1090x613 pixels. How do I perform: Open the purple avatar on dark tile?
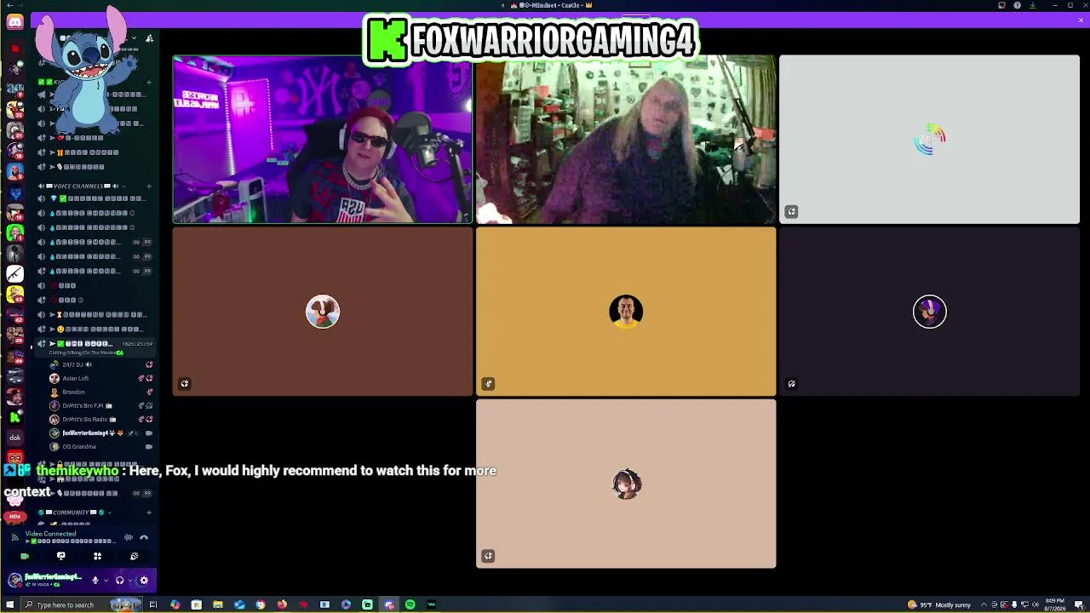(929, 312)
